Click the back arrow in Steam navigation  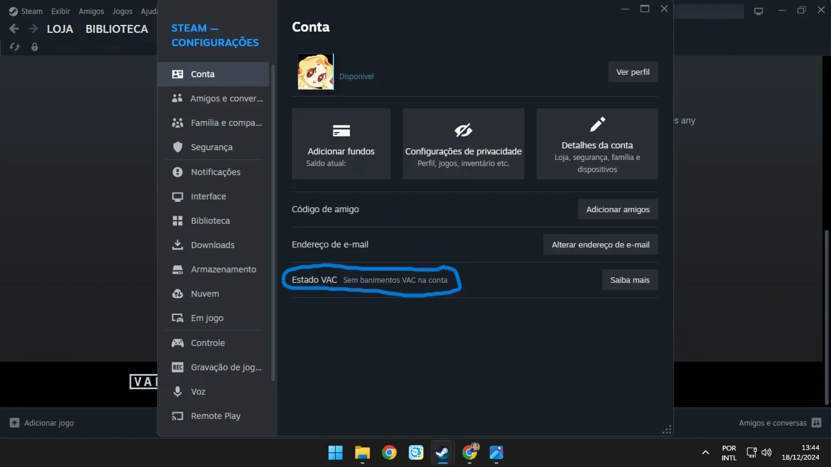14,29
